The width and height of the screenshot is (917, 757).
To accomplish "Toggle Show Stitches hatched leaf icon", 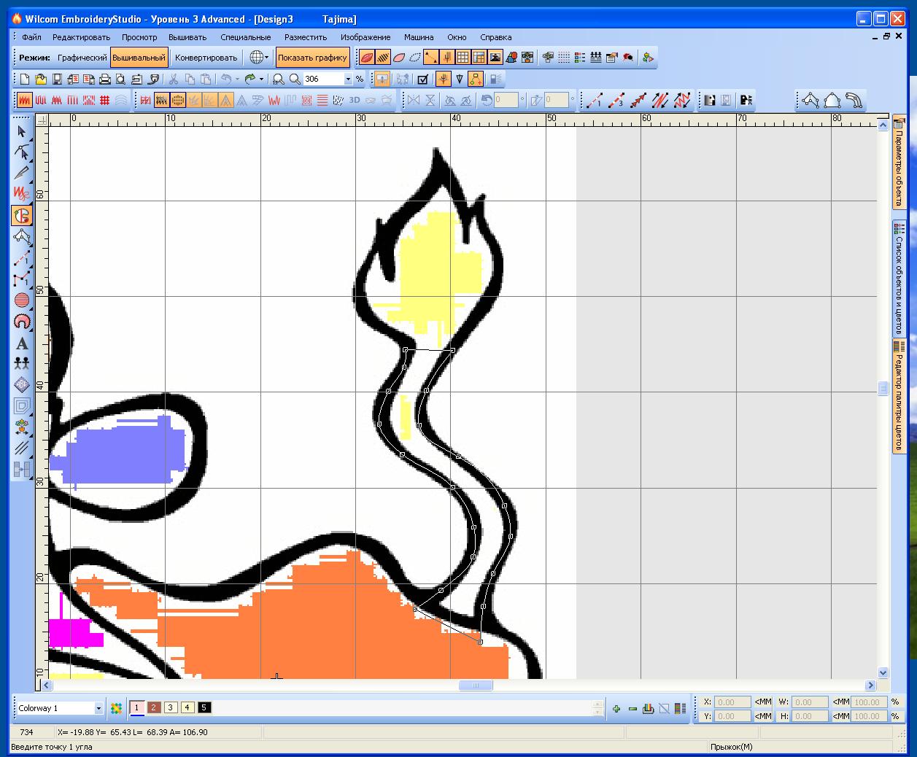I will (x=383, y=57).
